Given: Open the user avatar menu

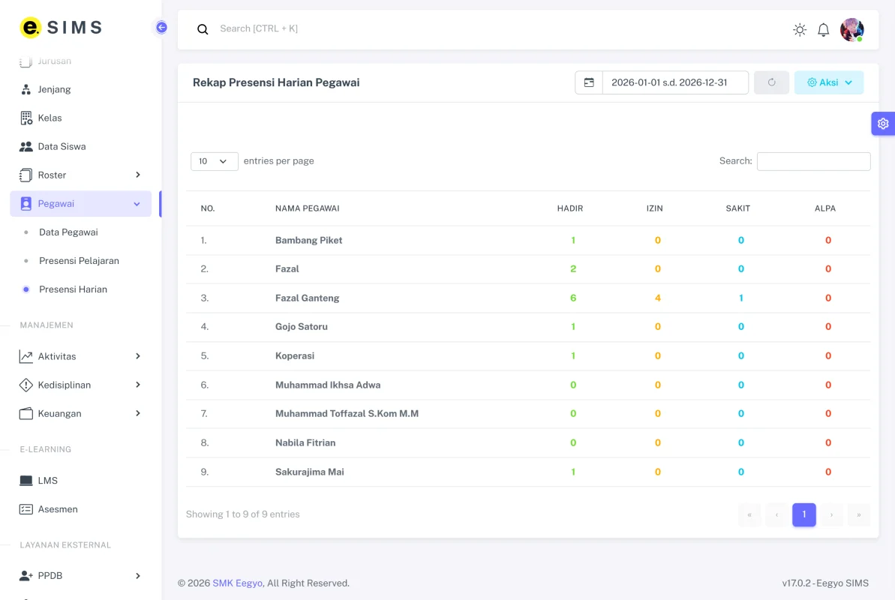Looking at the screenshot, I should [x=851, y=30].
